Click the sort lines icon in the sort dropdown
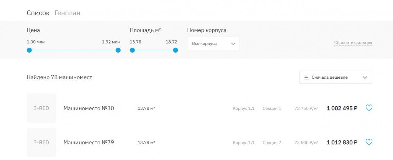The image size is (393, 160). point(307,77)
